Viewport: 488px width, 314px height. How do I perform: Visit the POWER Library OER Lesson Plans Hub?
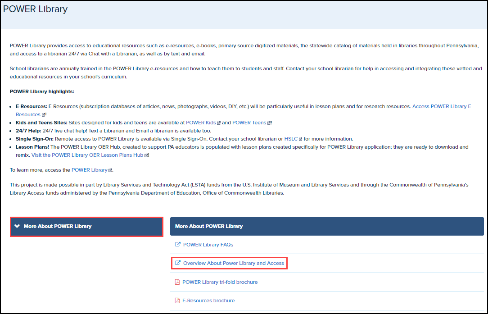click(87, 155)
